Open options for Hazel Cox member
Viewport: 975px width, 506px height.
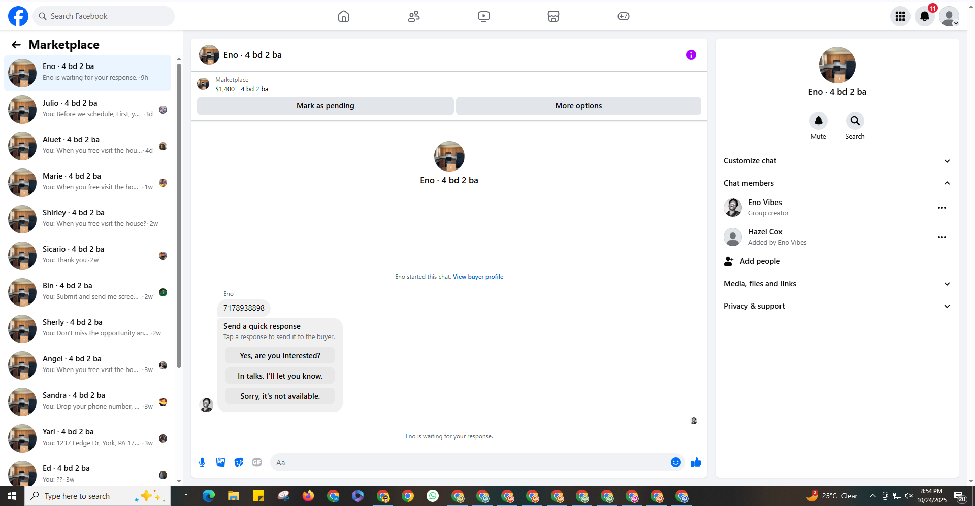[942, 237]
